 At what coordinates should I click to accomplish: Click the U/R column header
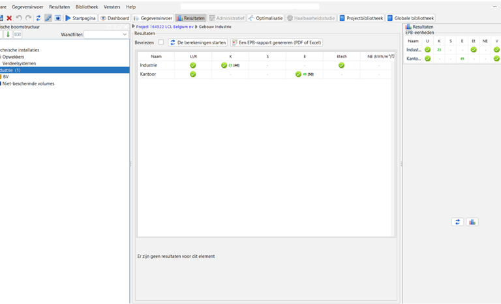point(193,56)
